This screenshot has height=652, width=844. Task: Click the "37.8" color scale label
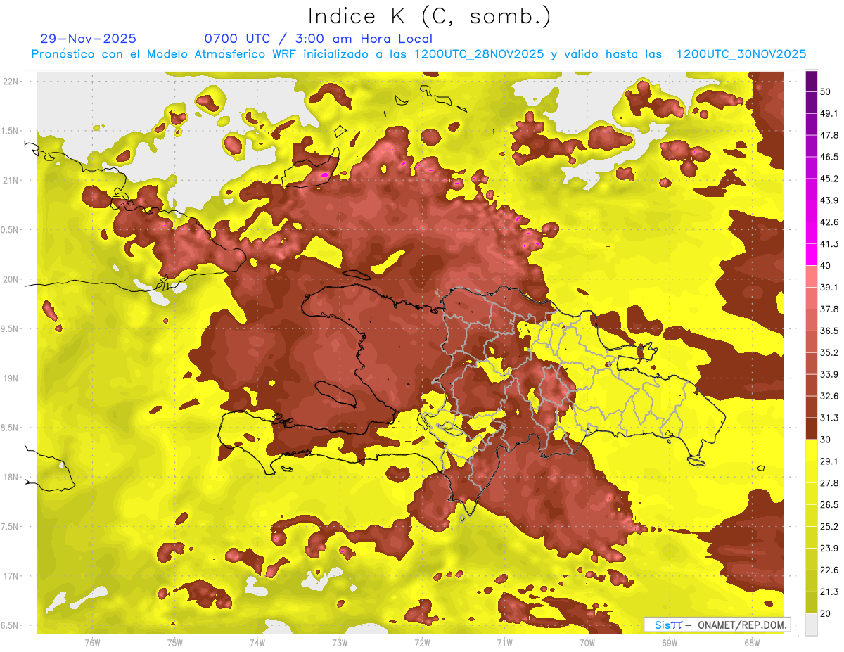[x=829, y=309]
